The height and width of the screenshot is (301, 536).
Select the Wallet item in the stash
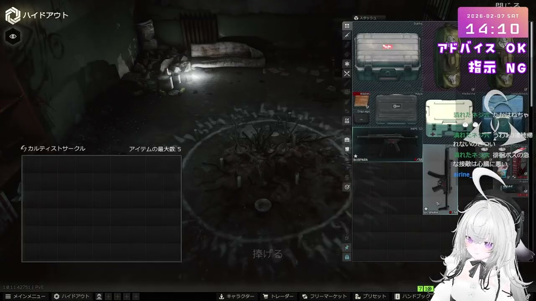click(361, 101)
